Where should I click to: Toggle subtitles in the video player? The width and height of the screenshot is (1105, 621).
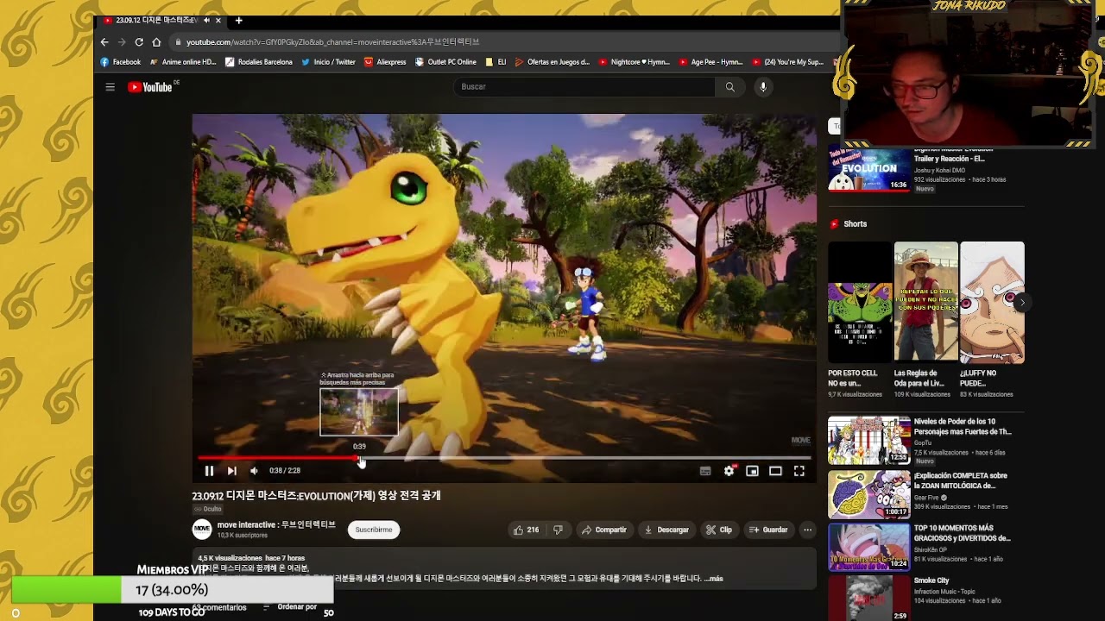705,471
